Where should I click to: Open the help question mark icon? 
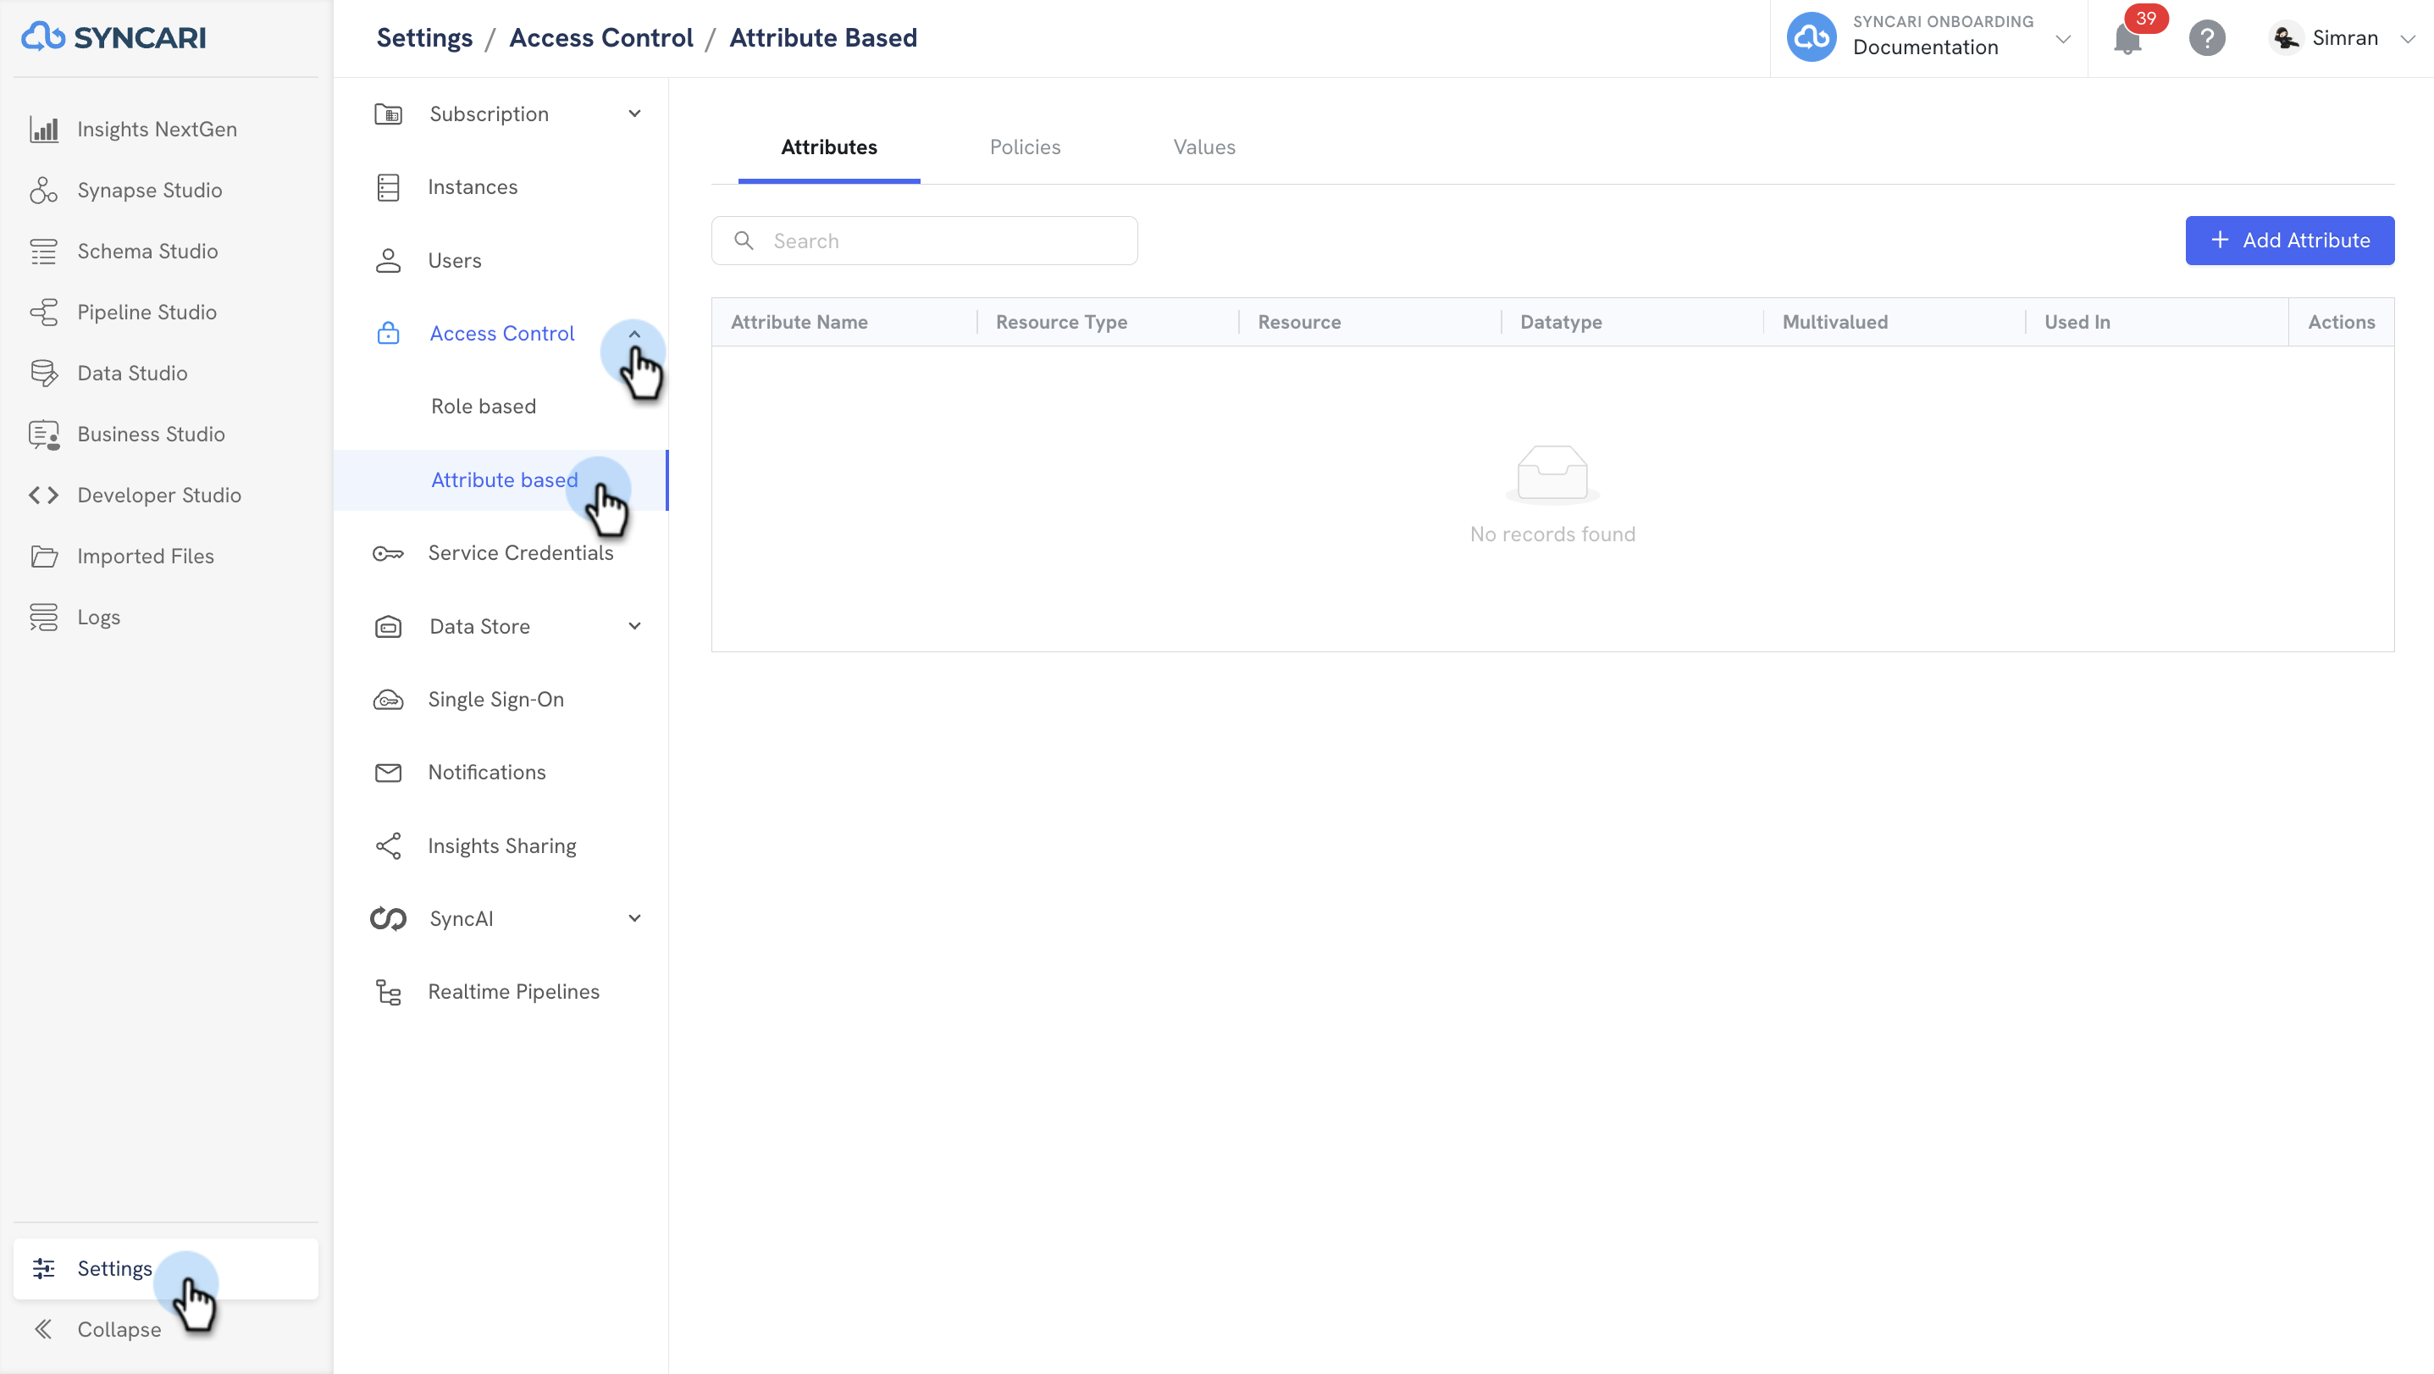[x=2207, y=39]
